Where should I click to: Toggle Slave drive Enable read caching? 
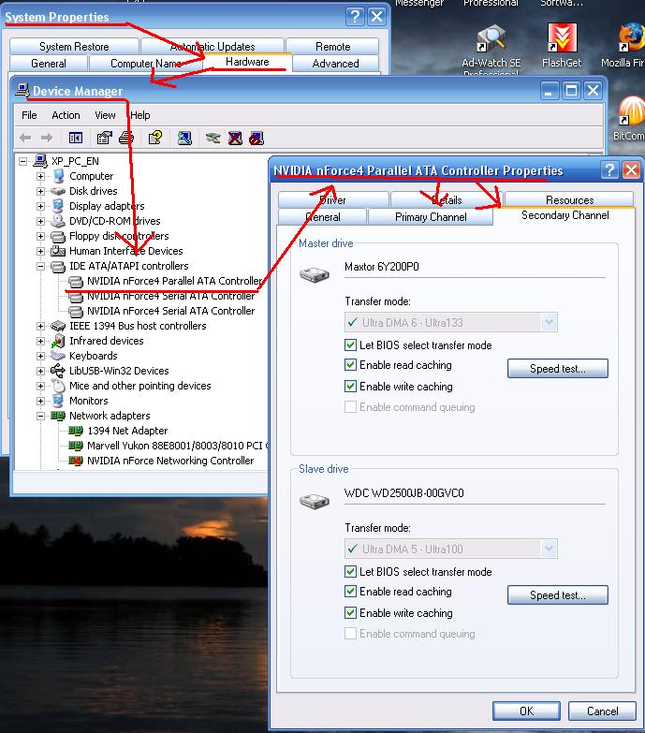(x=350, y=592)
